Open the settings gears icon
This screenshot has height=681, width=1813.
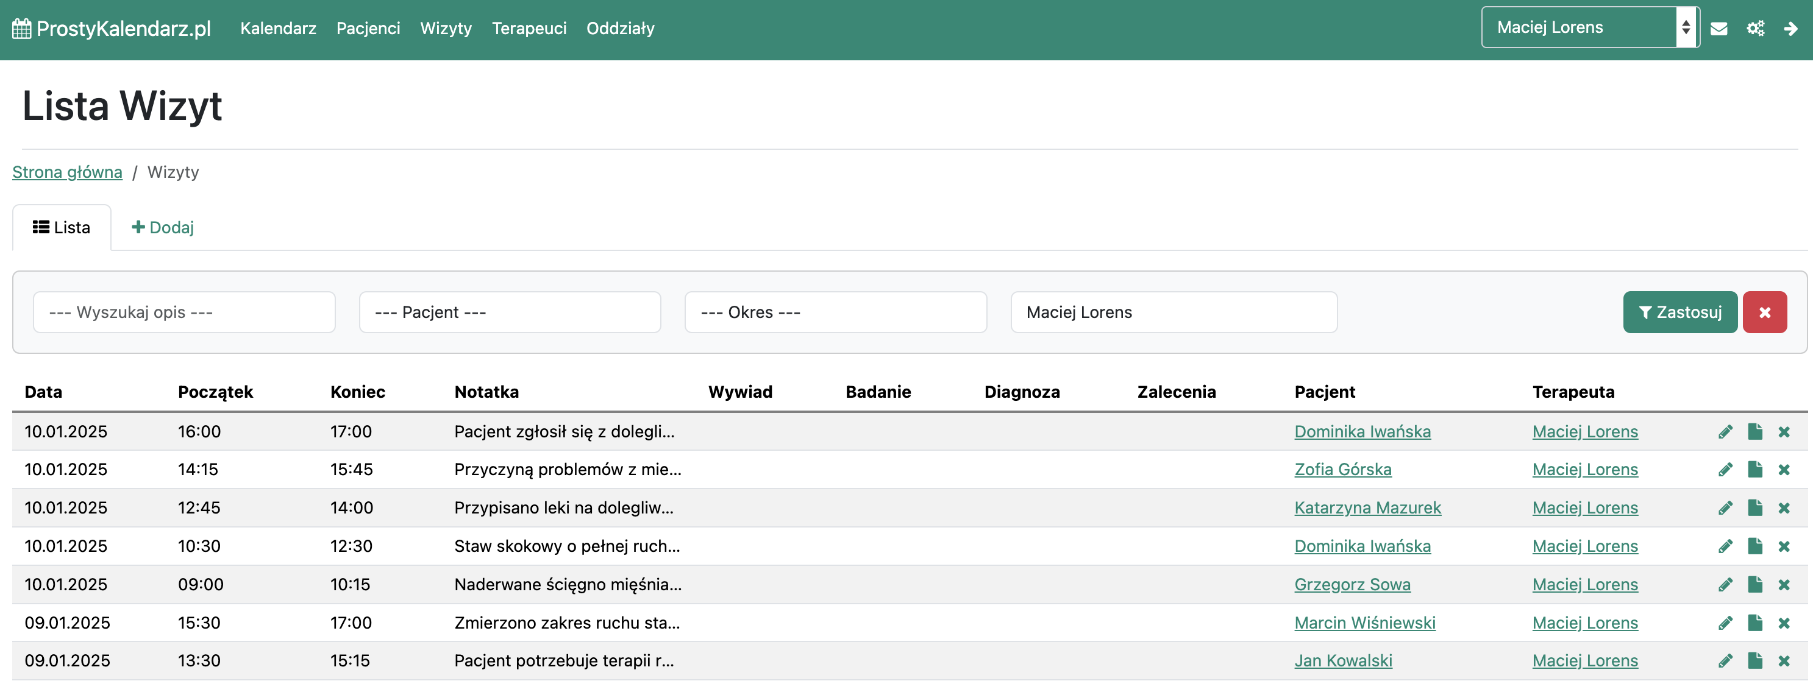pos(1755,28)
